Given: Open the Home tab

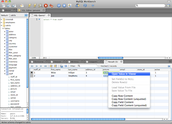Looking at the screenshot, I should tap(8, 10).
